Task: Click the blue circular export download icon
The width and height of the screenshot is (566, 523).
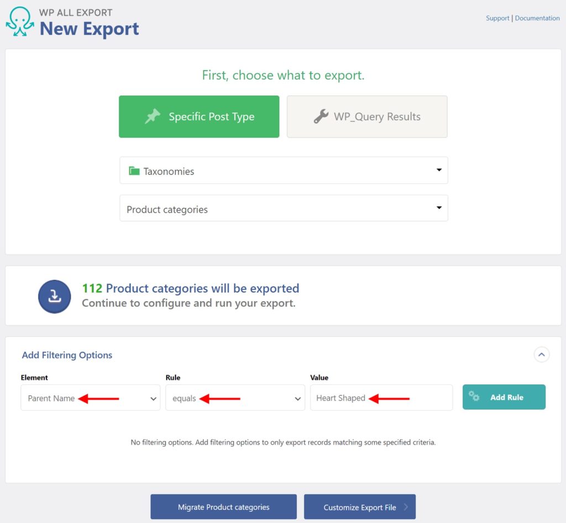Action: [54, 295]
